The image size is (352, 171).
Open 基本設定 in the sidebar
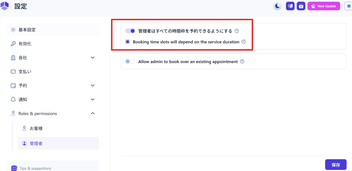coord(27,30)
